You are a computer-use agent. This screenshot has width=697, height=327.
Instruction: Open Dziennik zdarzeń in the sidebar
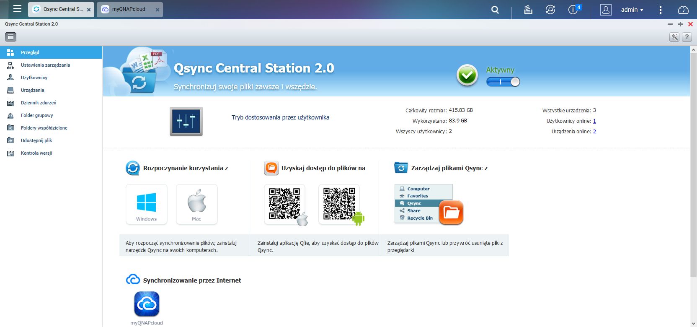point(51,103)
